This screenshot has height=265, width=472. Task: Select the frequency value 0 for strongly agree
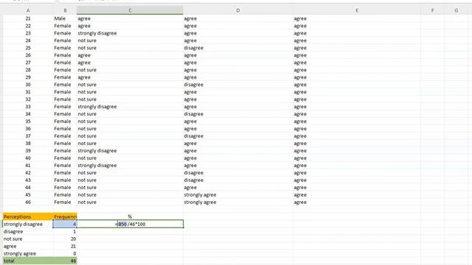pos(65,253)
